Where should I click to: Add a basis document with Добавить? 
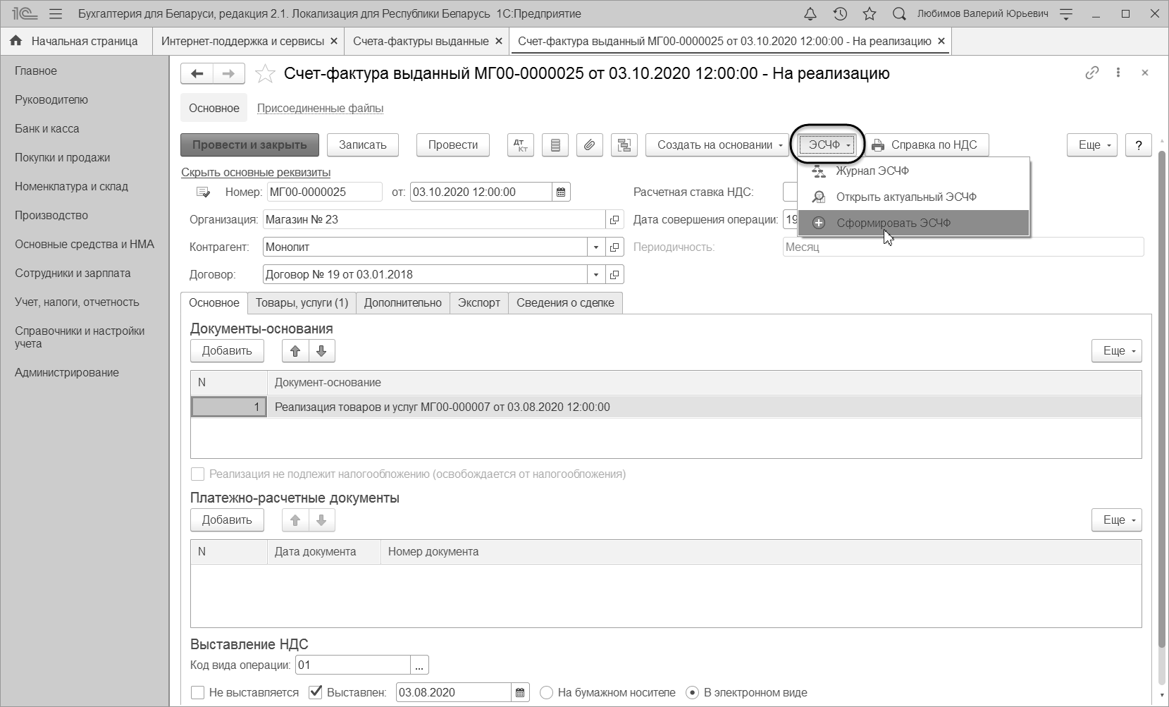pos(227,350)
